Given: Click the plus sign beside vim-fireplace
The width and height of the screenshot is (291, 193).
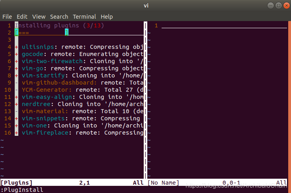Looking at the screenshot, I should pos(16,133).
